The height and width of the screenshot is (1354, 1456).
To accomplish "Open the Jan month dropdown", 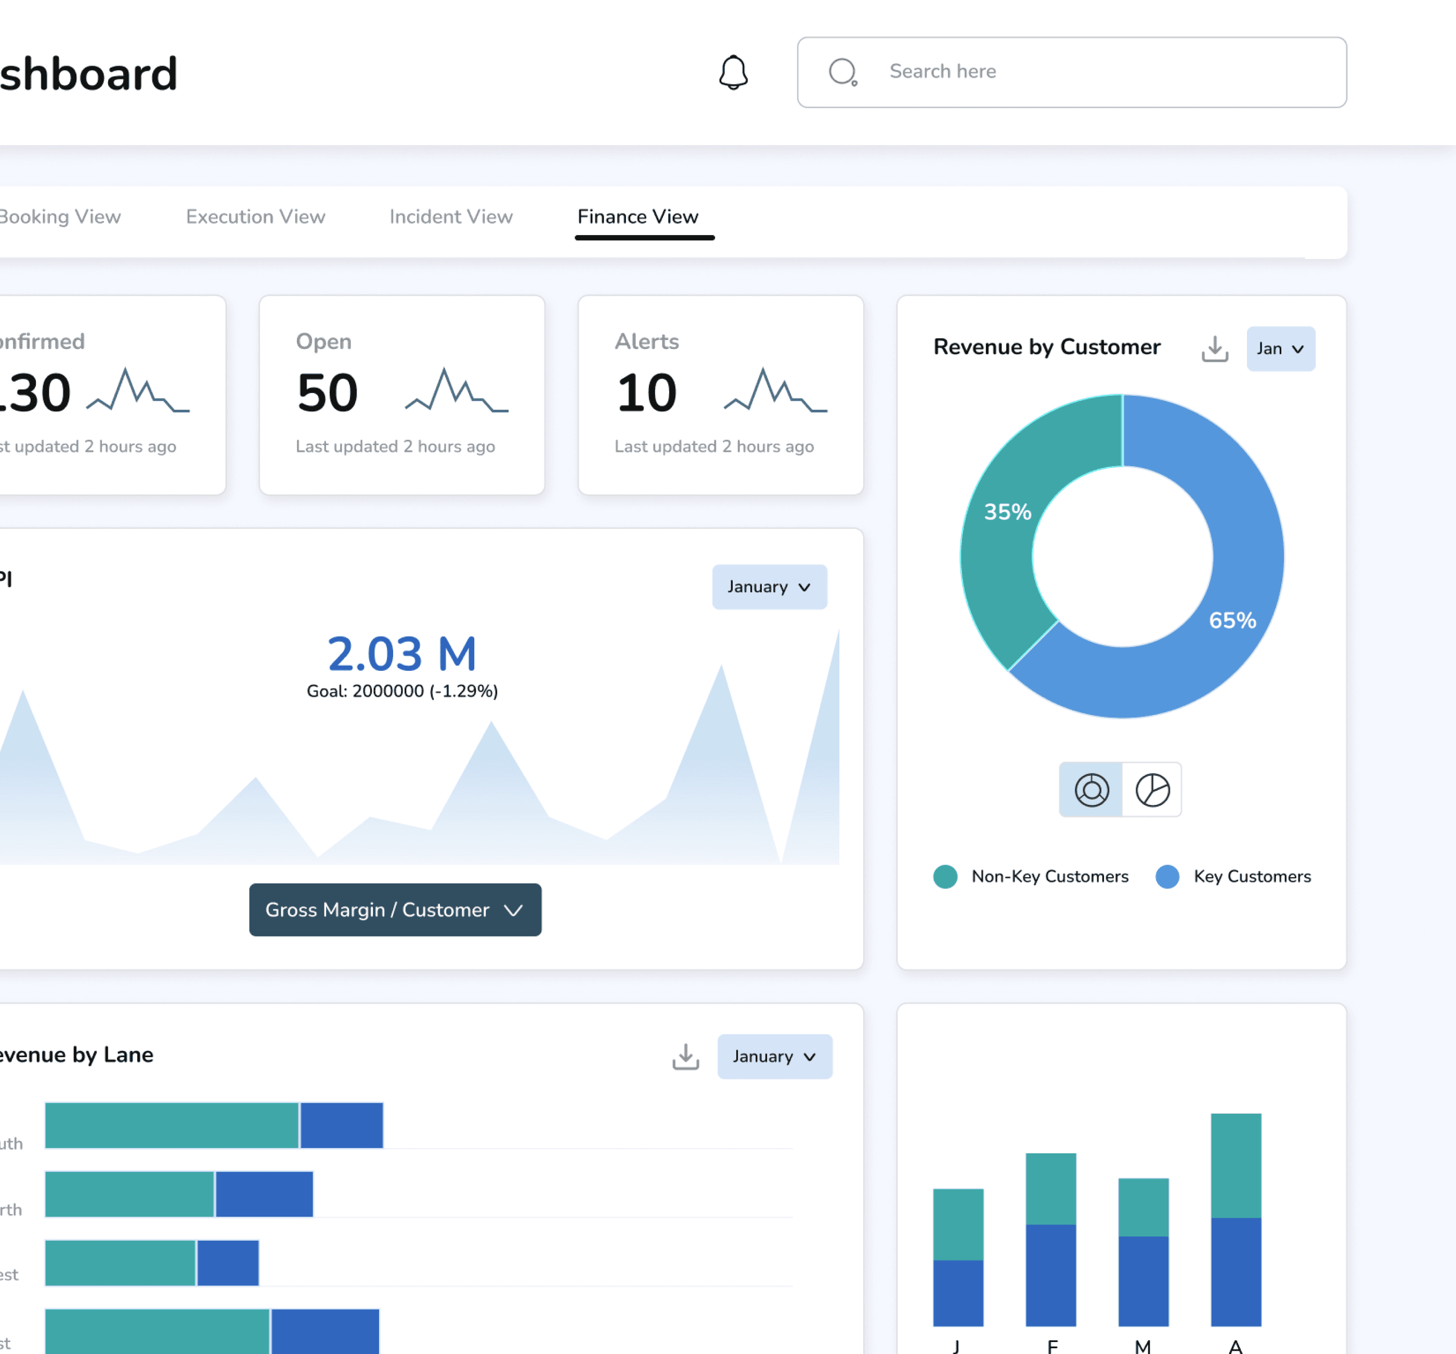I will pyautogui.click(x=1280, y=348).
